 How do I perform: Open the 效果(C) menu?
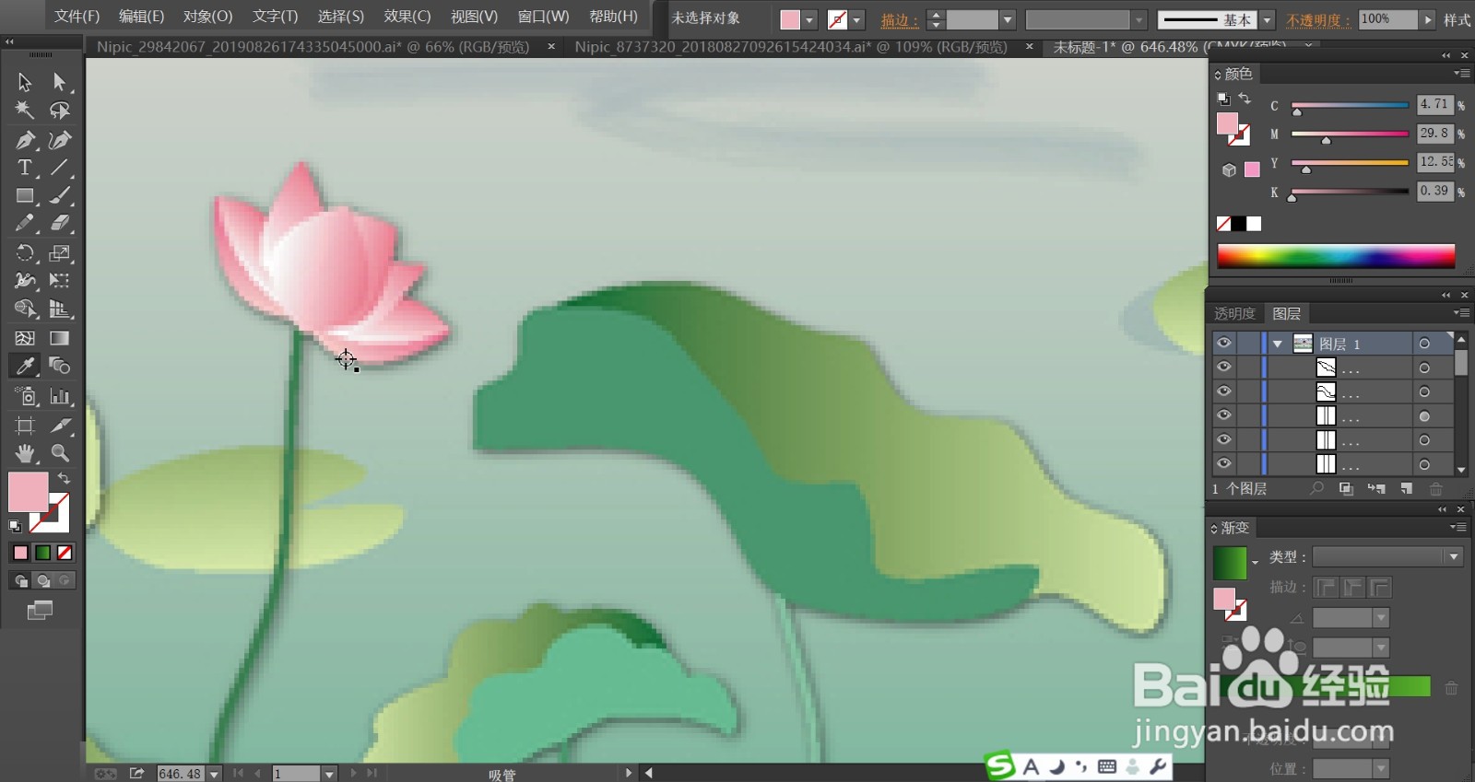pyautogui.click(x=407, y=17)
